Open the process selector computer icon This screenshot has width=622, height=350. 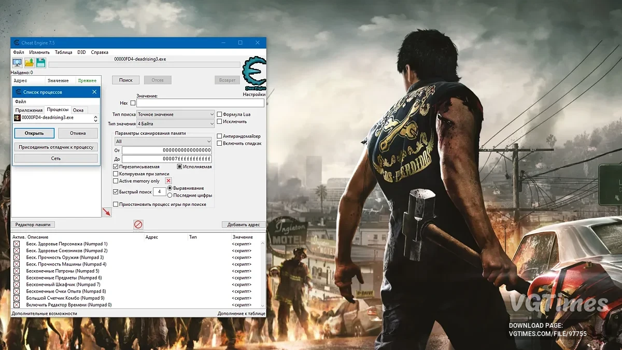pyautogui.click(x=17, y=63)
